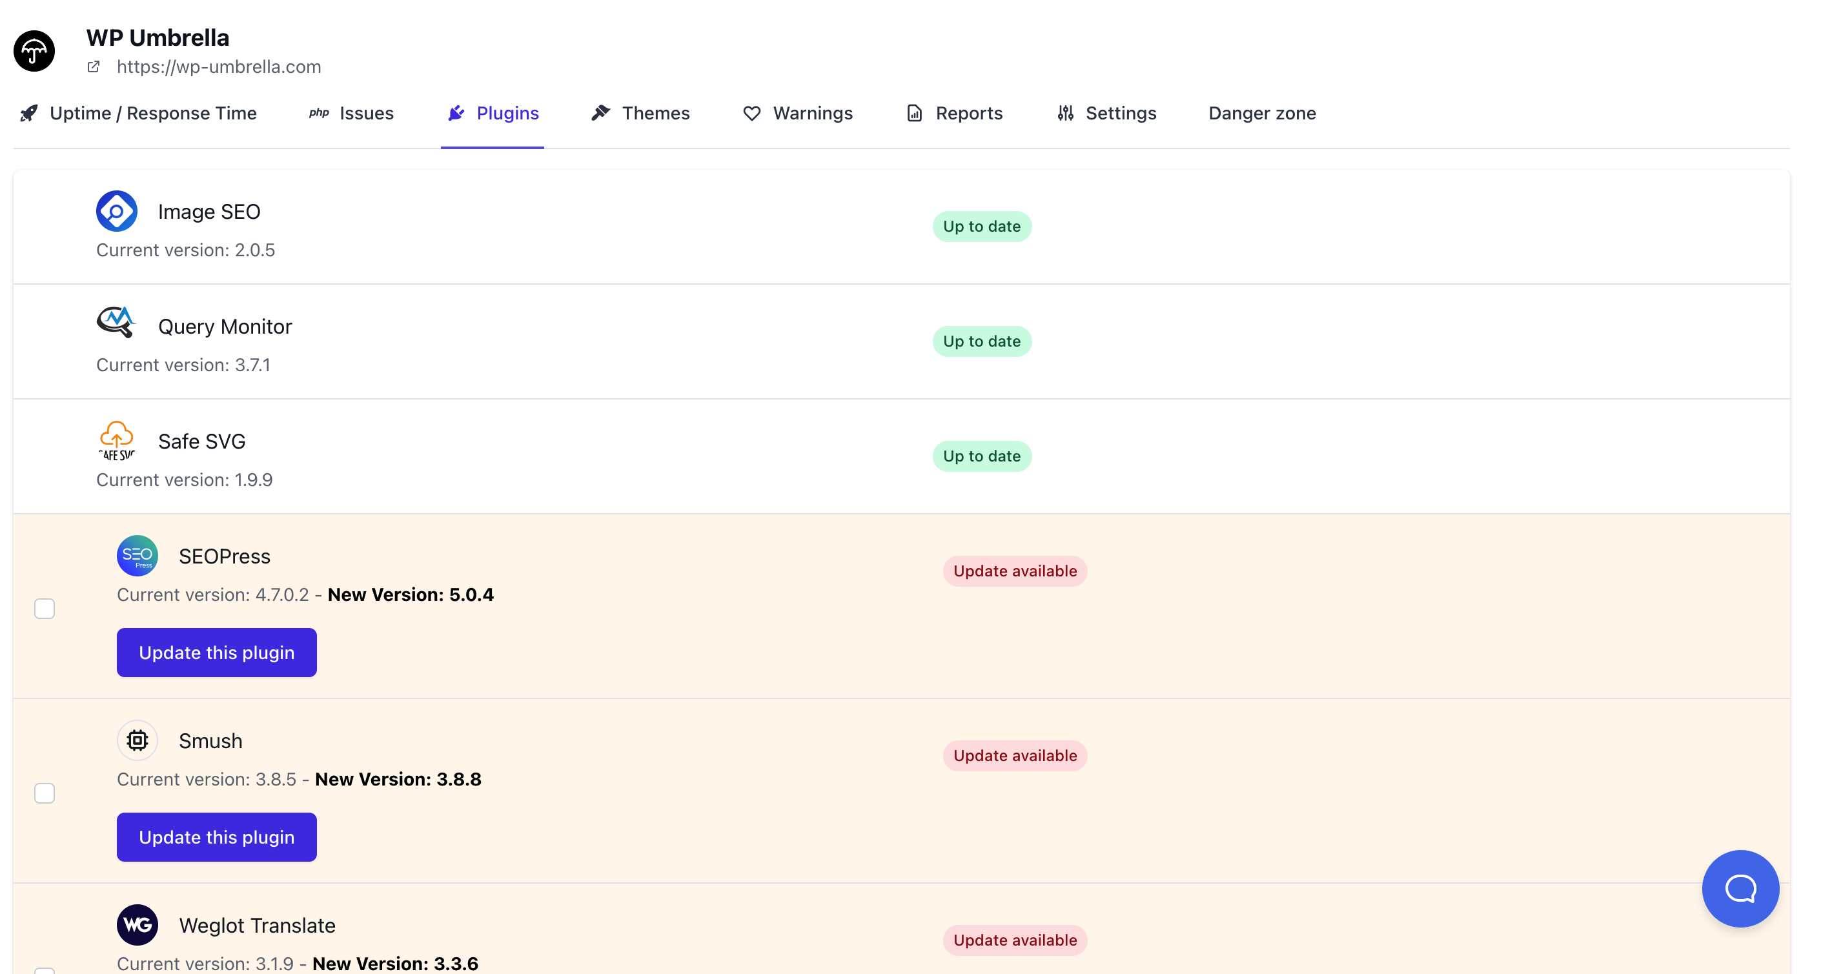Click Smush's Update available badge
This screenshot has height=974, width=1821.
1015,756
